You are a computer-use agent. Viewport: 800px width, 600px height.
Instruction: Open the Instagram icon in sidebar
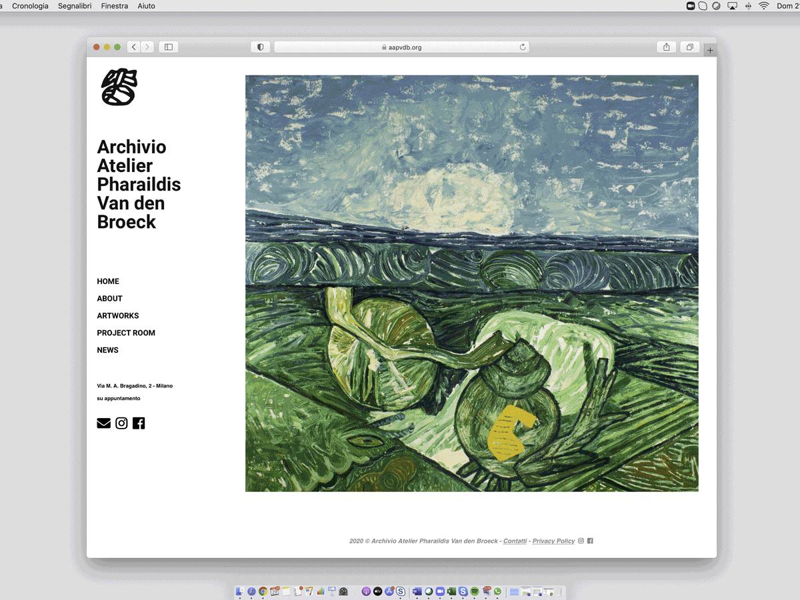point(121,423)
